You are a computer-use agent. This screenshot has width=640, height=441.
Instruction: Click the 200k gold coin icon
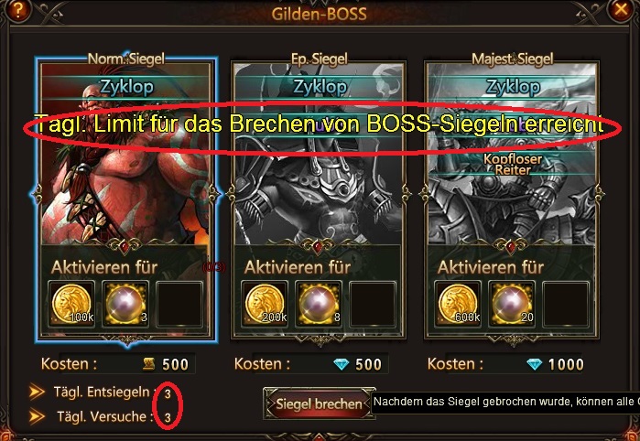click(x=265, y=304)
